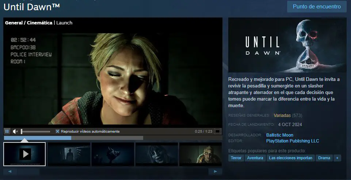
Task: Click the release date 4 OCT 2024
Action: [290, 124]
